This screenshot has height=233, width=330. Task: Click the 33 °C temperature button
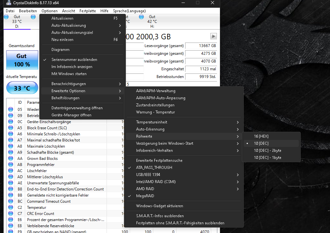[x=22, y=88]
